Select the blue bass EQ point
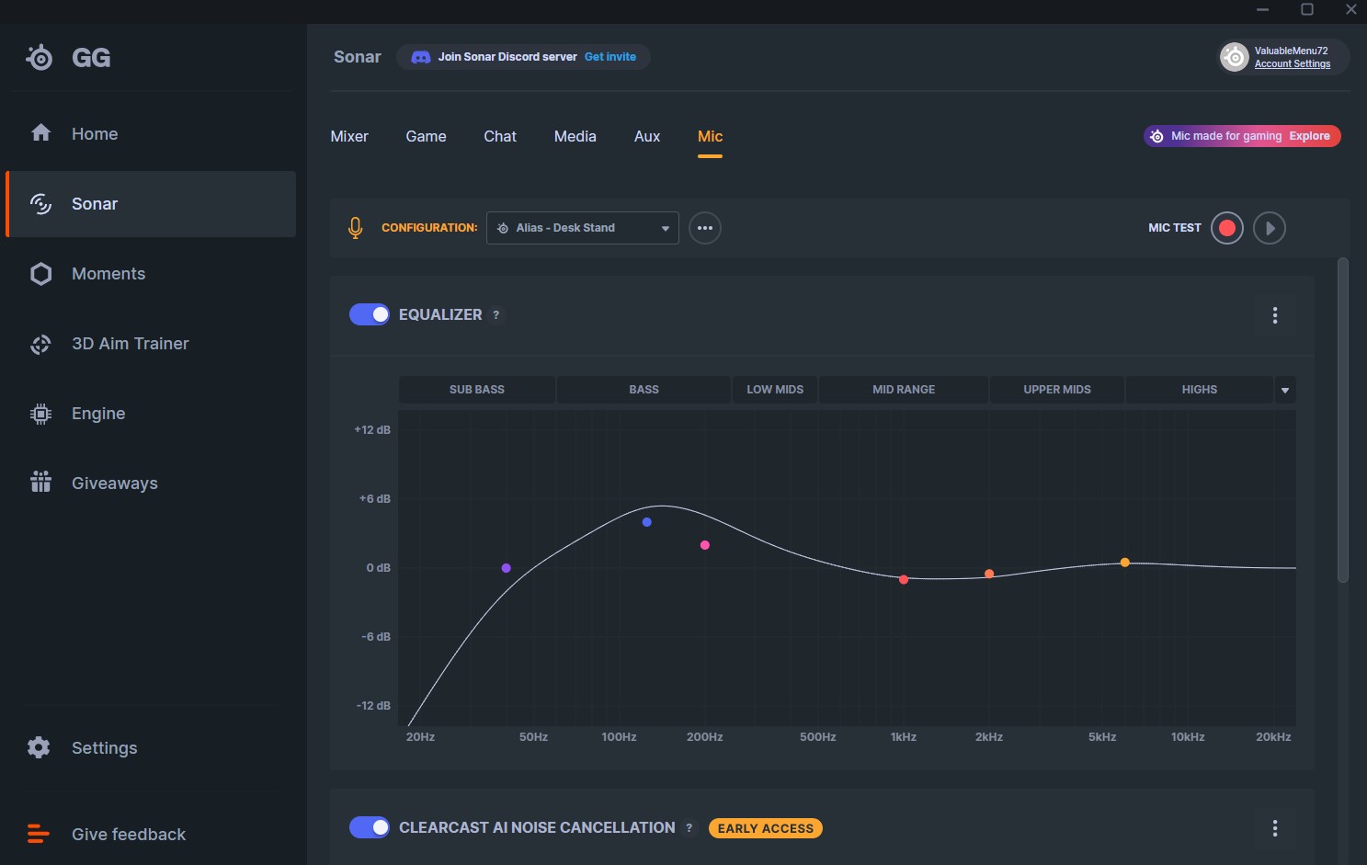Screen dimensions: 1367x865 tap(647, 522)
